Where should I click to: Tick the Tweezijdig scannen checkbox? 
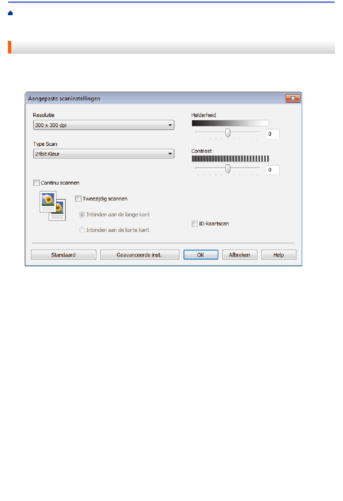tap(78, 198)
